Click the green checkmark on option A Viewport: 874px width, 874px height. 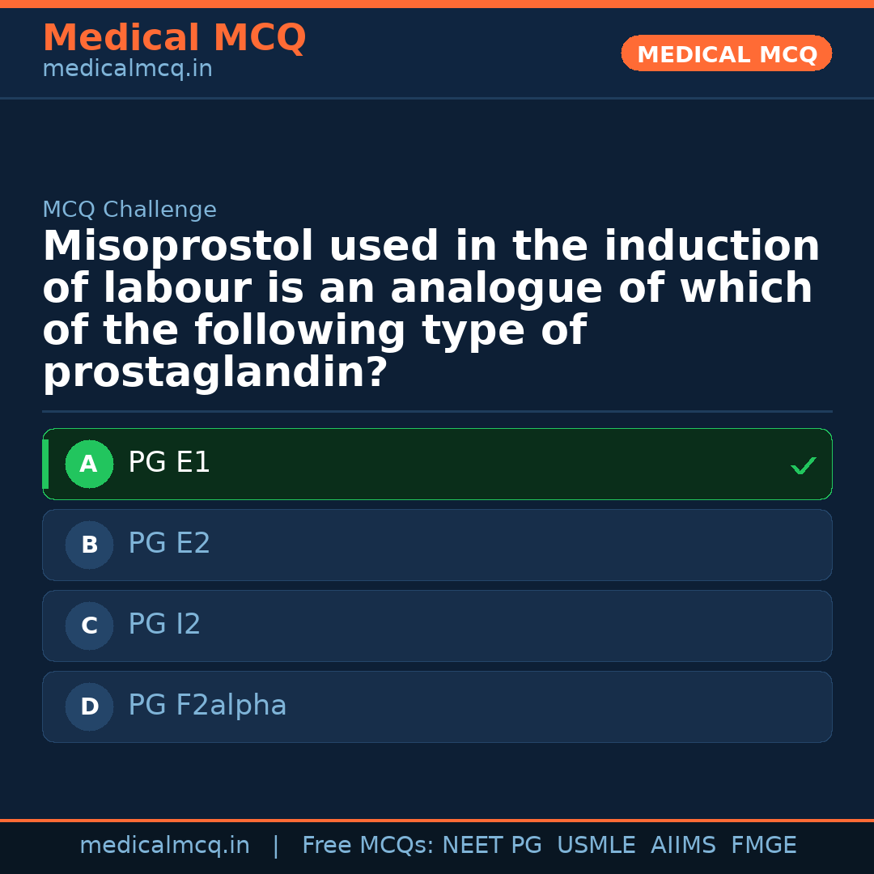[x=803, y=465]
